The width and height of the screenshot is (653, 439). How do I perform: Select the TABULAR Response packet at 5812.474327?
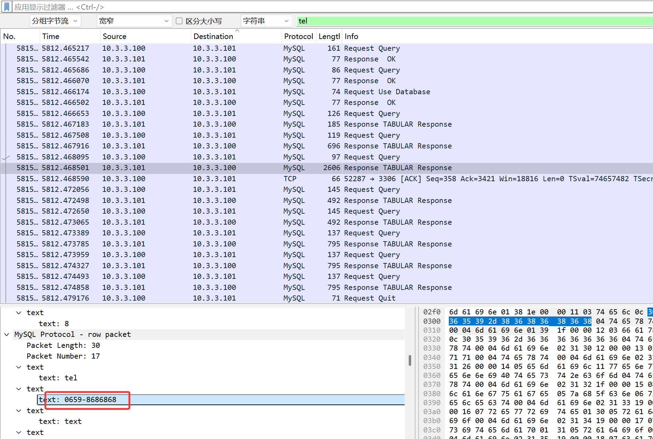[x=326, y=266]
